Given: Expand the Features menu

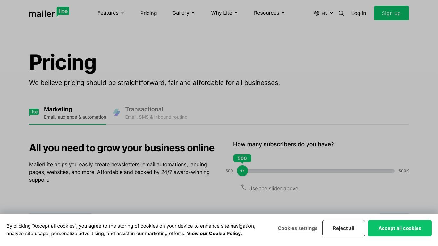Looking at the screenshot, I should pyautogui.click(x=111, y=13).
